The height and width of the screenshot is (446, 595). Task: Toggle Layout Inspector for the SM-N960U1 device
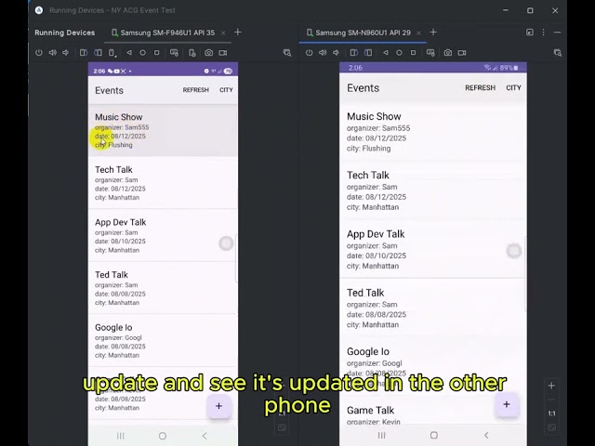558,53
